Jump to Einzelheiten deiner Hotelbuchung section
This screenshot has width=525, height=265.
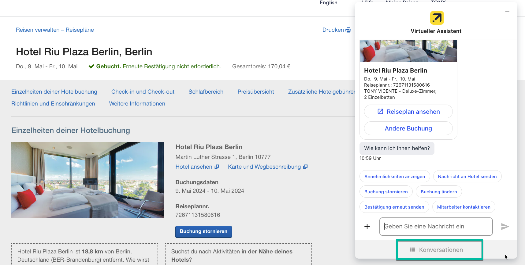pyautogui.click(x=54, y=92)
